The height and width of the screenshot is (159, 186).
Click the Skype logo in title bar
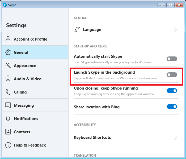(x=5, y=5)
